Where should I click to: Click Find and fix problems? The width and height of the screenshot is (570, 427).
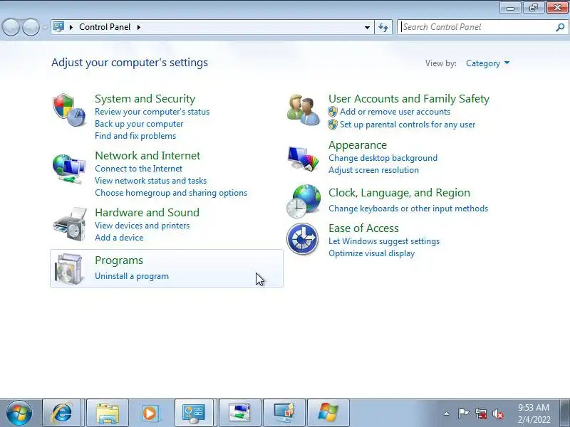click(x=135, y=136)
